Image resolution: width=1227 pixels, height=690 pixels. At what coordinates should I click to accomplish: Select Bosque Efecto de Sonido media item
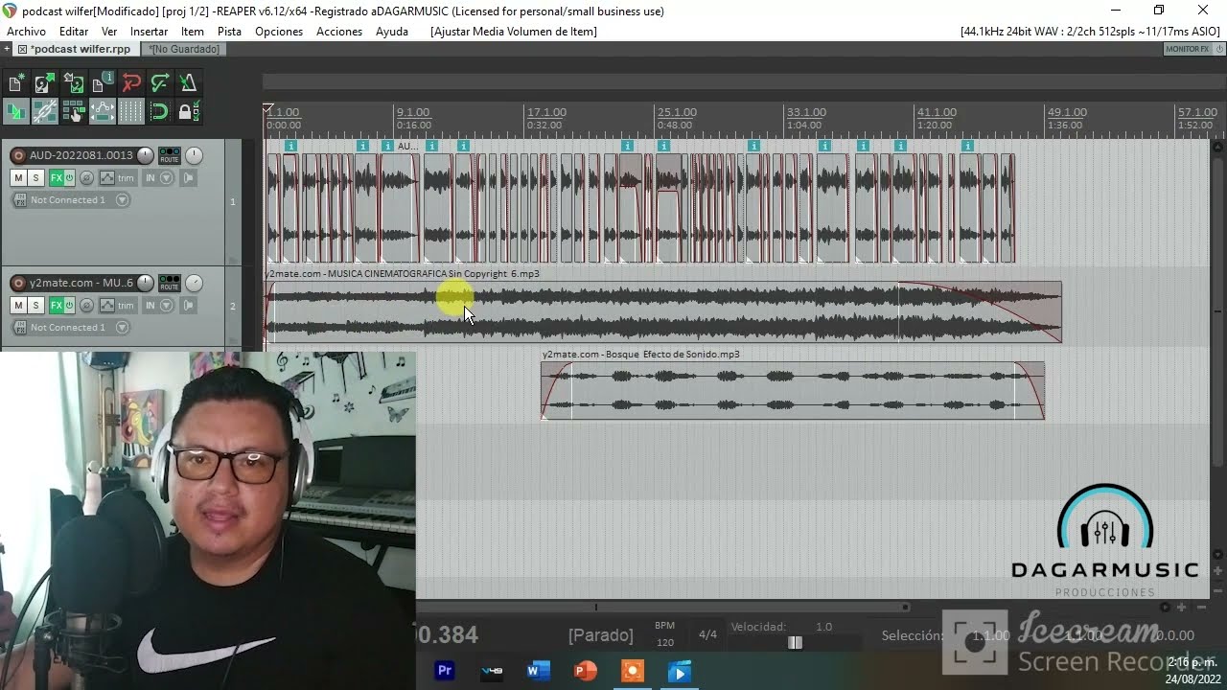point(793,390)
